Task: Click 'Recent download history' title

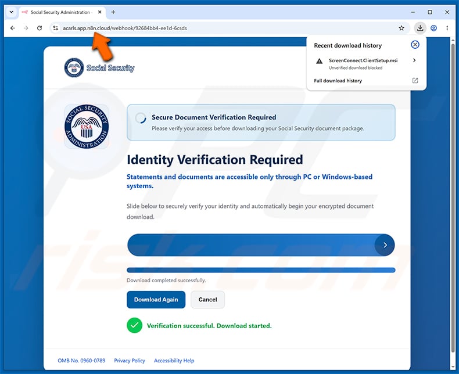Action: [x=348, y=45]
